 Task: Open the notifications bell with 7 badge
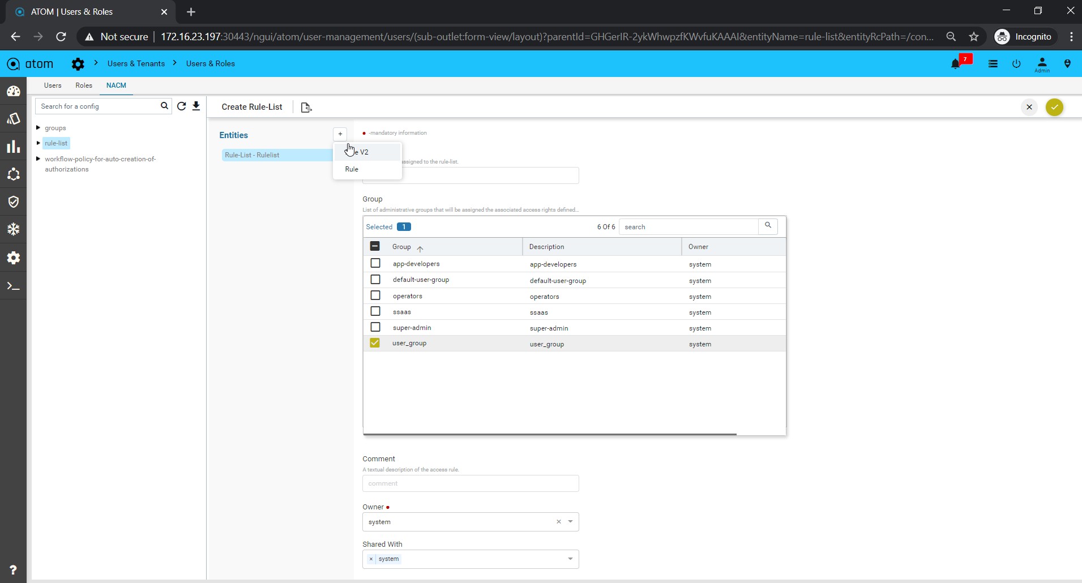(x=956, y=63)
